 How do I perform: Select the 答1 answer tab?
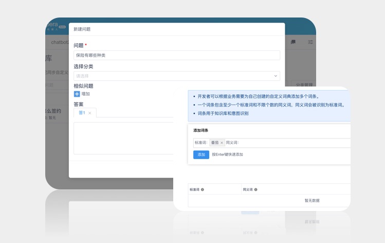(82, 113)
